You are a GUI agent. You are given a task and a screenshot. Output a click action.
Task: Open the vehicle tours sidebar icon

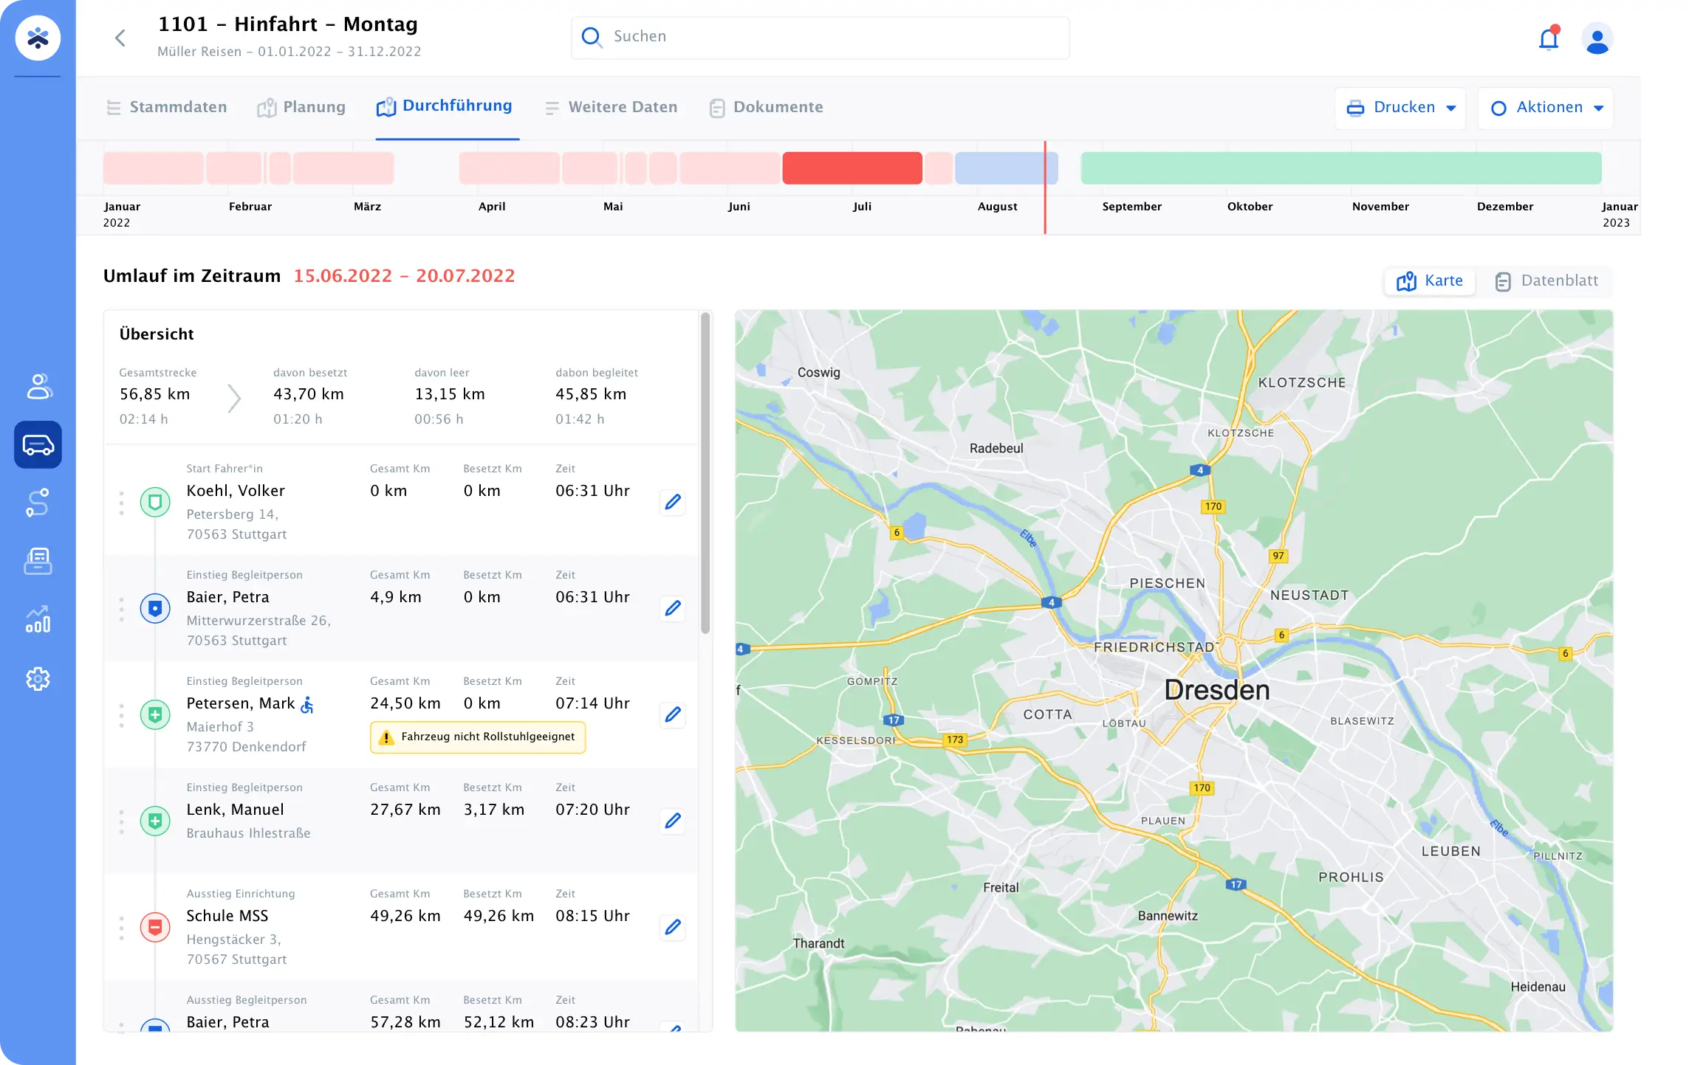coord(38,445)
